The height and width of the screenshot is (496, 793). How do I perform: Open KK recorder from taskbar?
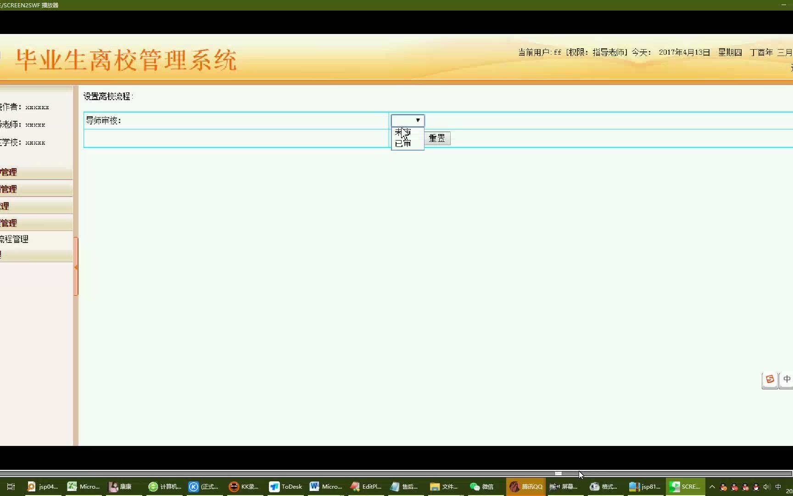point(243,486)
